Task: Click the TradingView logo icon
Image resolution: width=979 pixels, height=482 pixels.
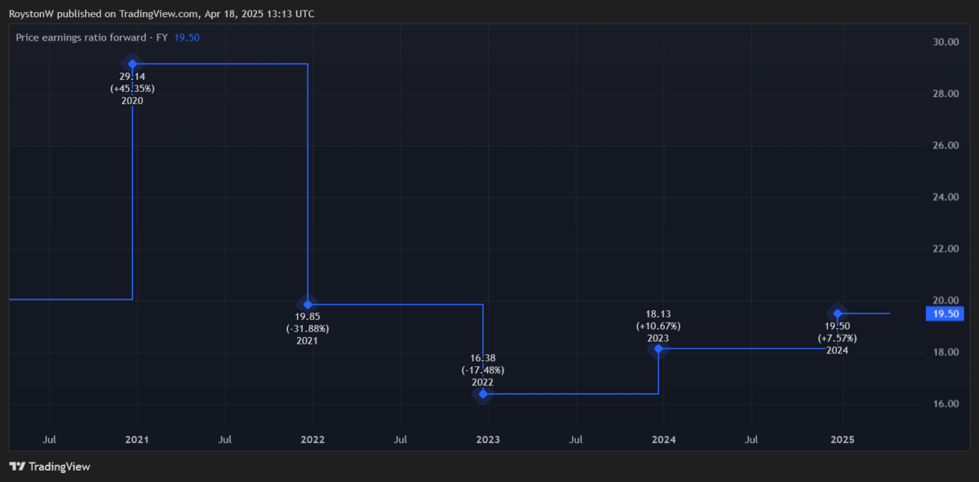Action: [16, 467]
